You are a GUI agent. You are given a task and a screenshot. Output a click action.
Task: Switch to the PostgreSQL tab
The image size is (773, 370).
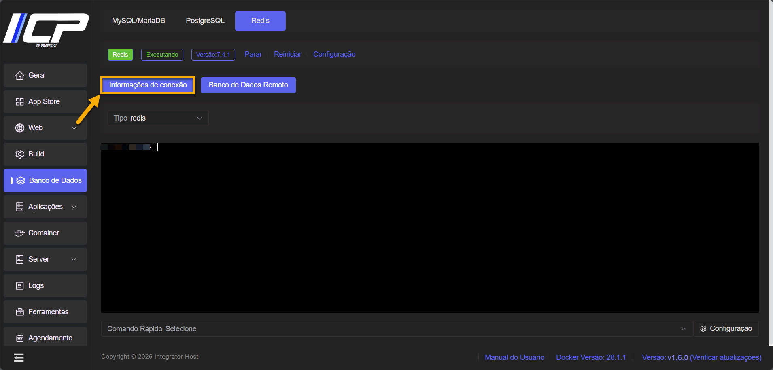tap(205, 21)
